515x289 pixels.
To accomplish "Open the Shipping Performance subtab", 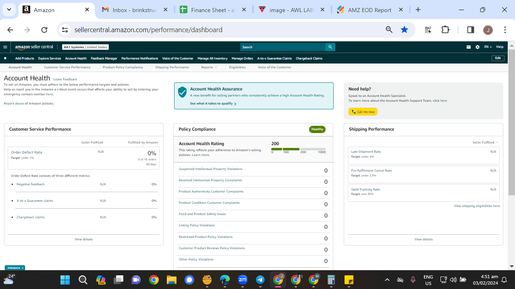I will coord(172,67).
